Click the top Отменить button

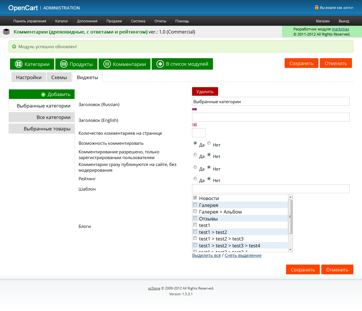point(336,63)
